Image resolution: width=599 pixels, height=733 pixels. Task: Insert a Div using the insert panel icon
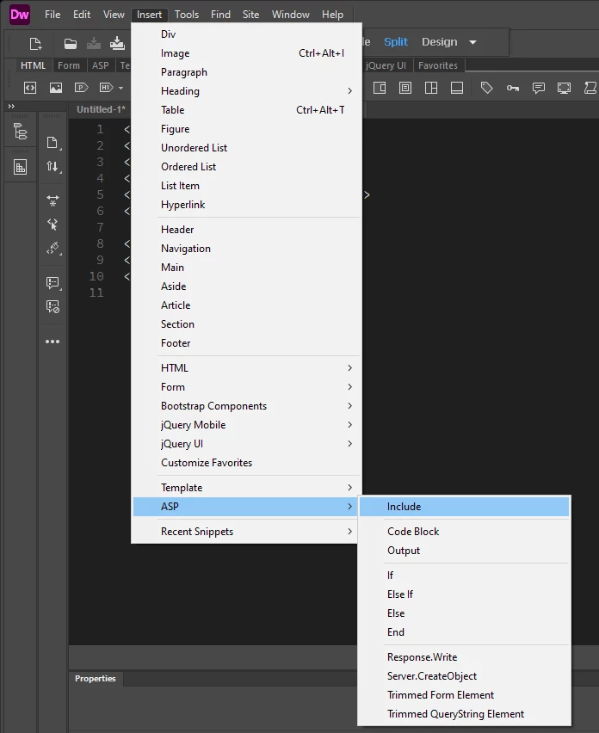pos(30,88)
